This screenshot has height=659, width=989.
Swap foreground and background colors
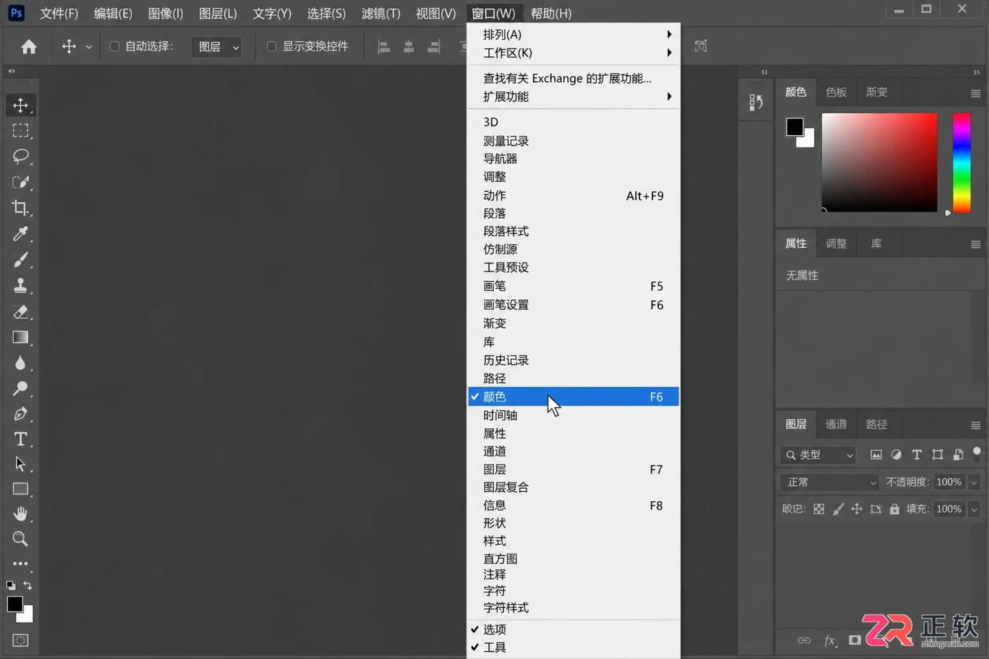[x=28, y=586]
